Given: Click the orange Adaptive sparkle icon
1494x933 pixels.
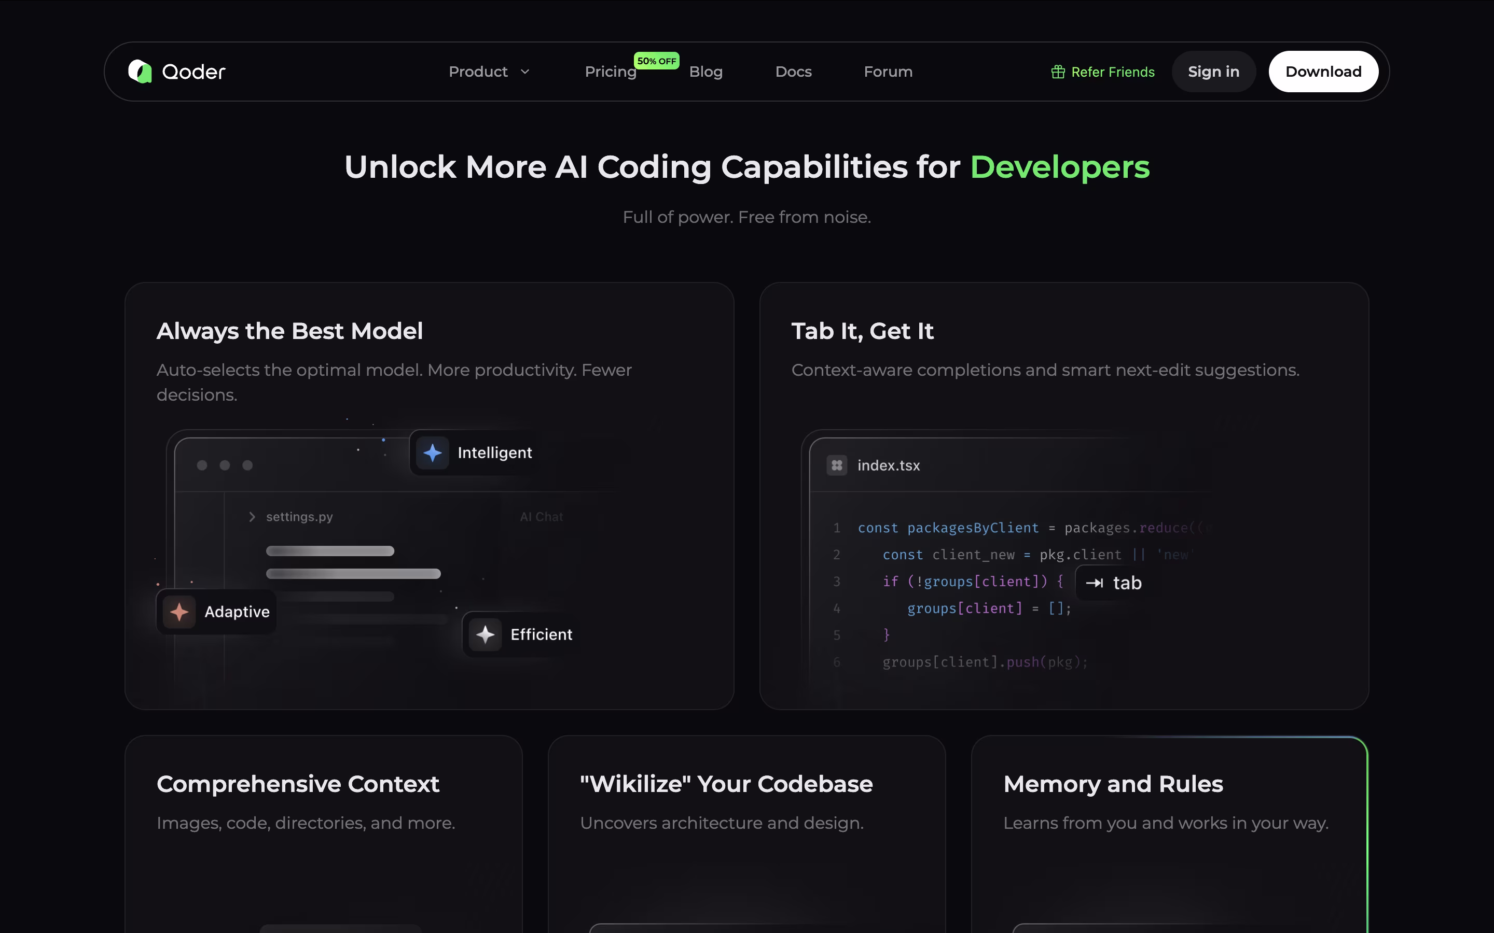Looking at the screenshot, I should click(x=179, y=612).
